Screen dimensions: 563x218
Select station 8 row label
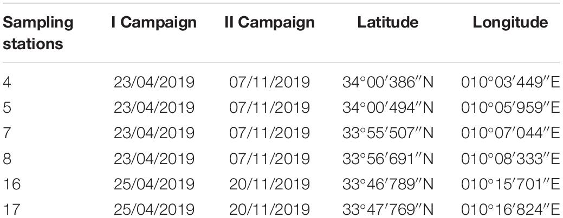point(7,158)
